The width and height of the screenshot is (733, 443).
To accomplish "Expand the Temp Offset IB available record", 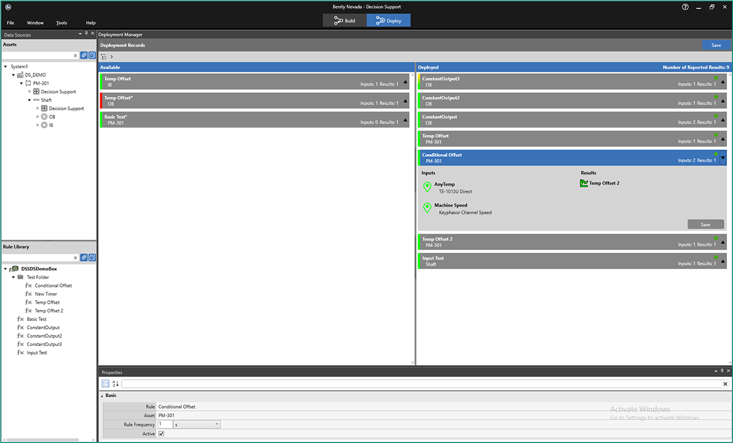I will 405,82.
